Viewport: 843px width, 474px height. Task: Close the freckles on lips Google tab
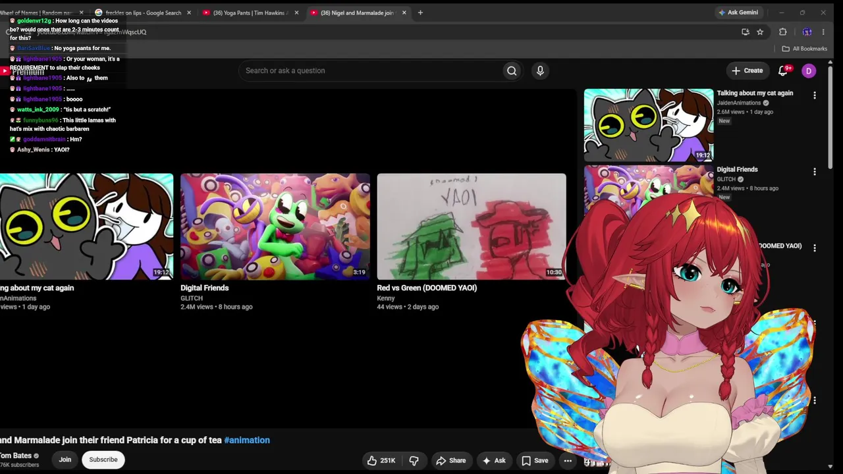(189, 13)
